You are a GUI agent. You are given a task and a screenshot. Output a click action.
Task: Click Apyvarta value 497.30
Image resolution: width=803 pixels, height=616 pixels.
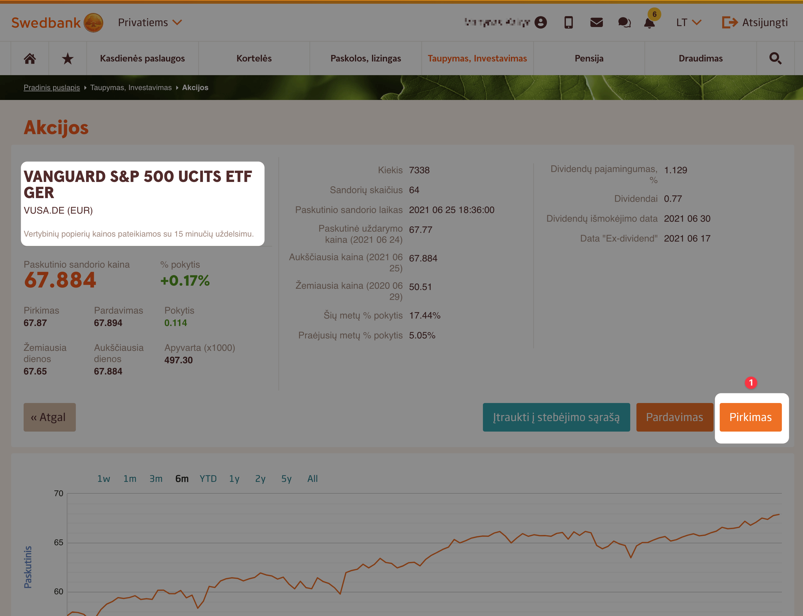coord(178,360)
